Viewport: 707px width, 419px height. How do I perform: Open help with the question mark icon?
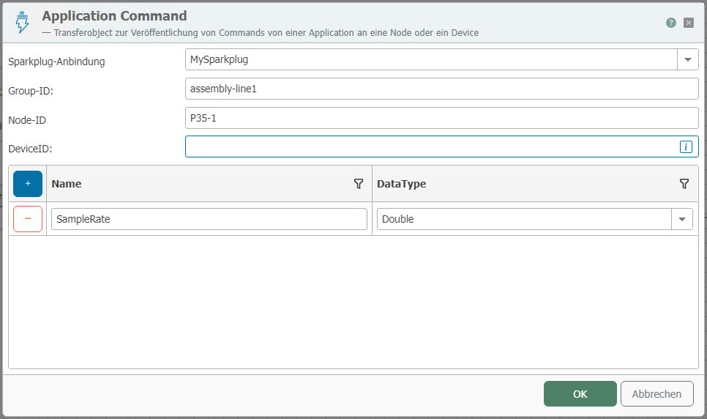click(x=670, y=23)
